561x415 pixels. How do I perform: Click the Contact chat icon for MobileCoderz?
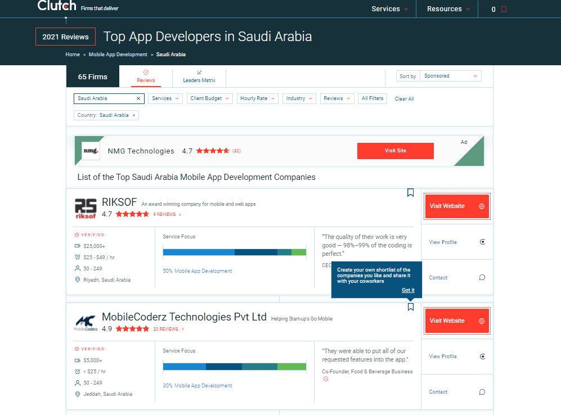coord(482,392)
